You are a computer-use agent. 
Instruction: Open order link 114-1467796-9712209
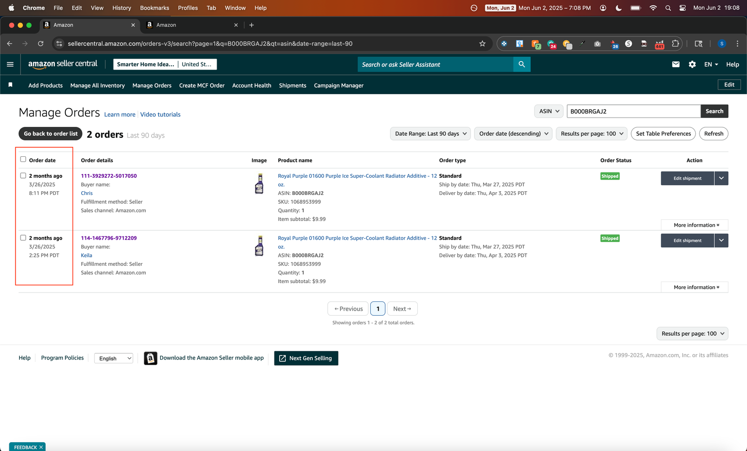click(109, 238)
